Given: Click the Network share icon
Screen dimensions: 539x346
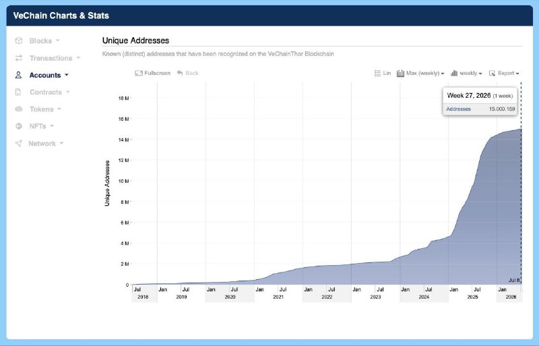Looking at the screenshot, I should [19, 143].
